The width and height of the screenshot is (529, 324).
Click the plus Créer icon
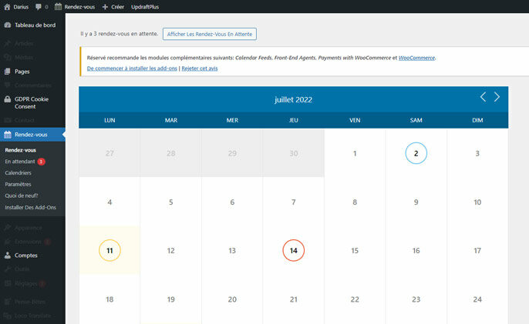pyautogui.click(x=105, y=7)
